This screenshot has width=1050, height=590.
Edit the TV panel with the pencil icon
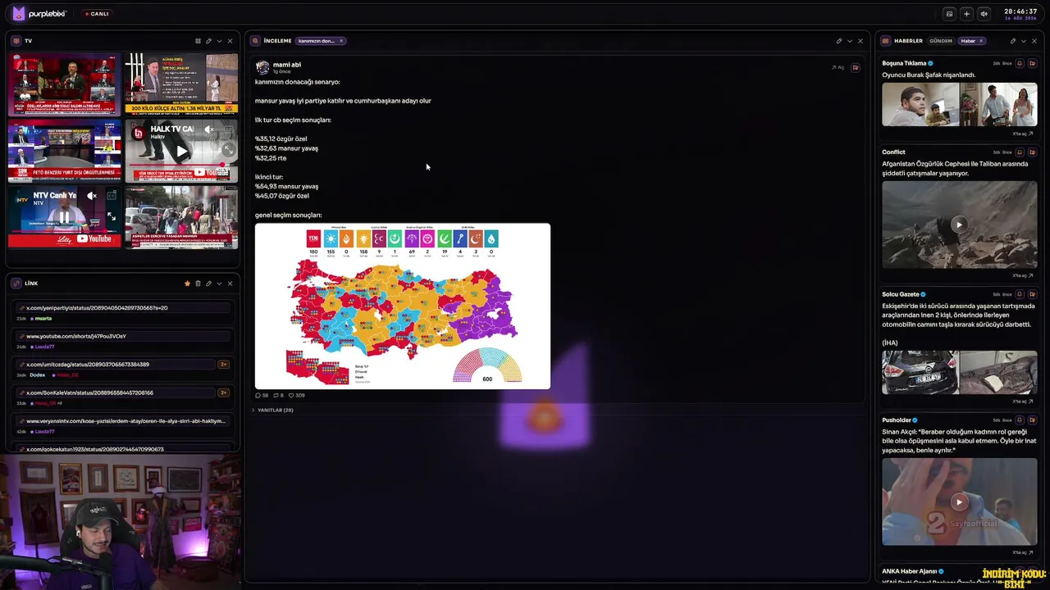tap(208, 41)
